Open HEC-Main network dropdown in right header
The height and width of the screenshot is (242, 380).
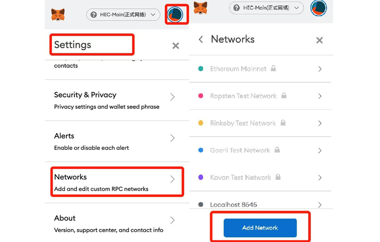click(266, 8)
